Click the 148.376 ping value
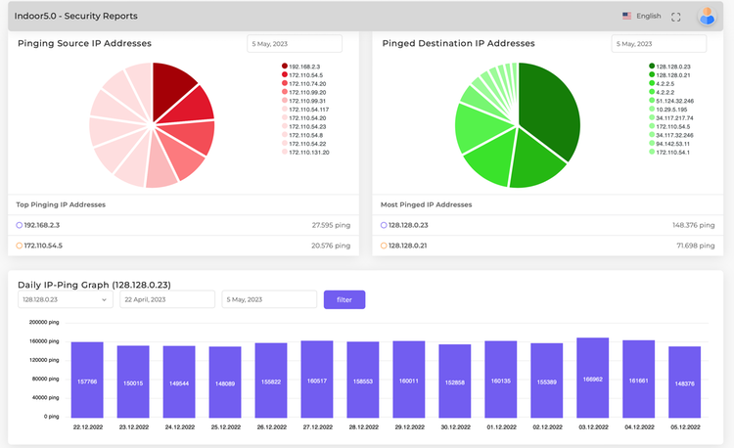Viewport: 734px width, 448px height. (x=693, y=225)
